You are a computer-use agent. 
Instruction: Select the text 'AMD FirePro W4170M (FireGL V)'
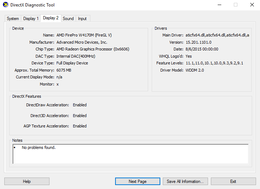pos(84,35)
